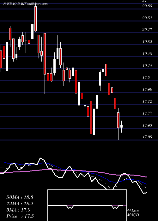Viewport: 158px width, 221px height.
Task: Click inside the MACD inset box
Action: pyautogui.click(x=87, y=205)
